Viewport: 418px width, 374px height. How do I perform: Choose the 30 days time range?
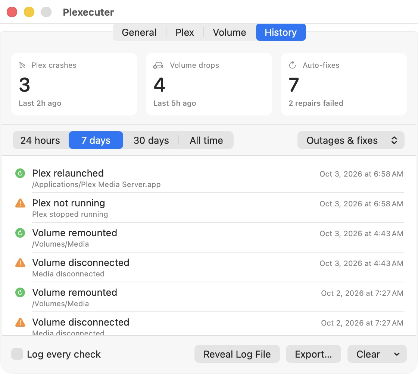(151, 140)
